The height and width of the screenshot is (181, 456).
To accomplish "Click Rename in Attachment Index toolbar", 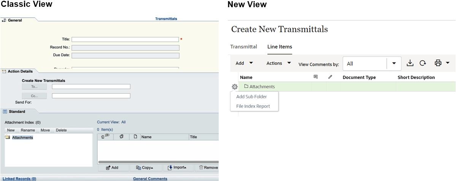I will (28, 130).
